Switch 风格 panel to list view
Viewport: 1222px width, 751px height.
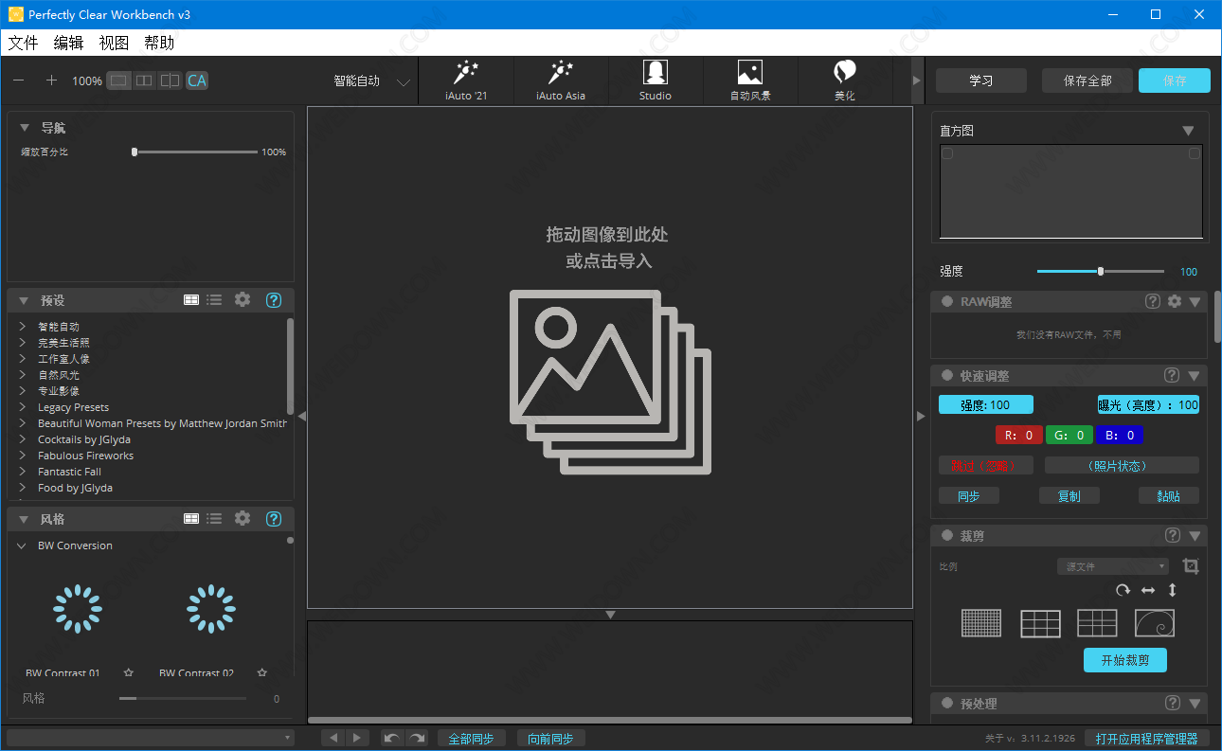[x=215, y=519]
